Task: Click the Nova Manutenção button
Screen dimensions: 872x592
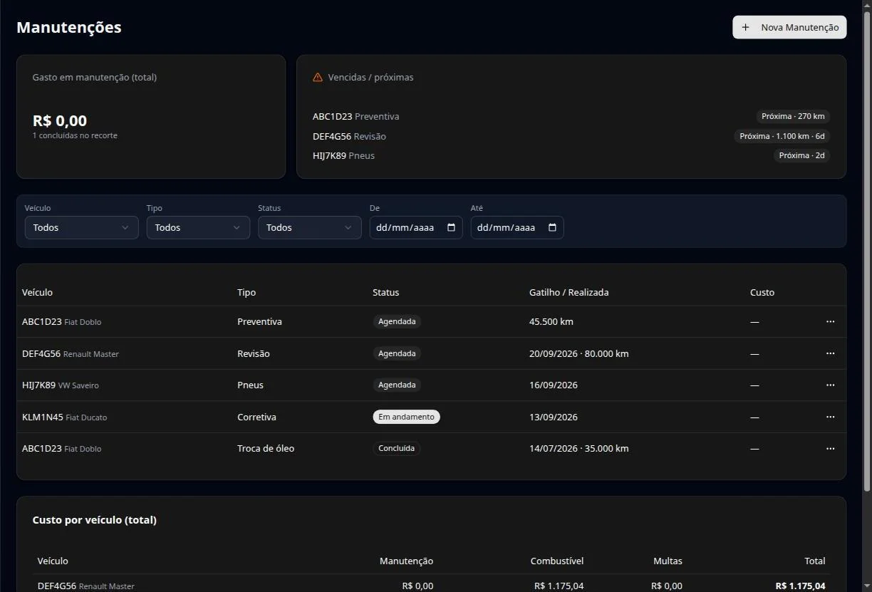Action: click(789, 27)
